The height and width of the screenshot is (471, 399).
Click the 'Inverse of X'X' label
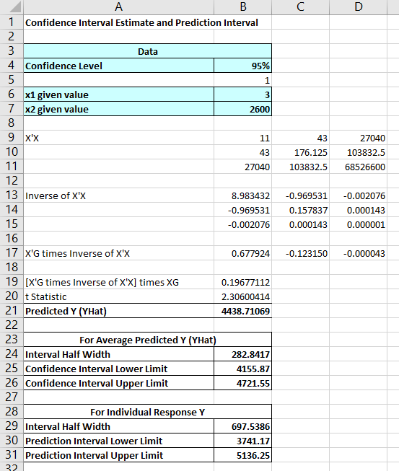coord(118,195)
